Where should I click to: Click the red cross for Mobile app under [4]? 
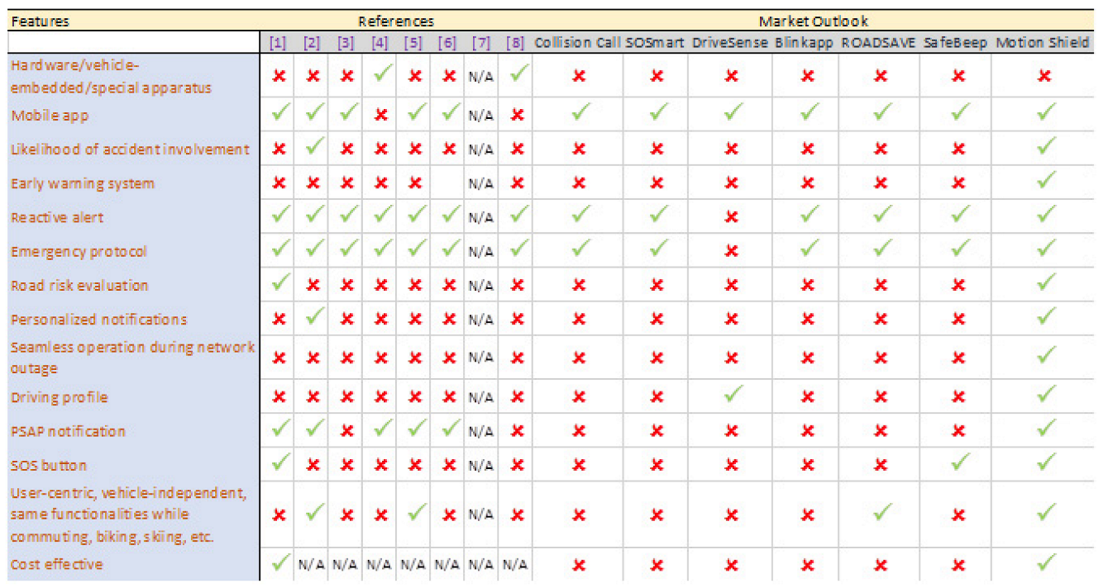(x=381, y=115)
